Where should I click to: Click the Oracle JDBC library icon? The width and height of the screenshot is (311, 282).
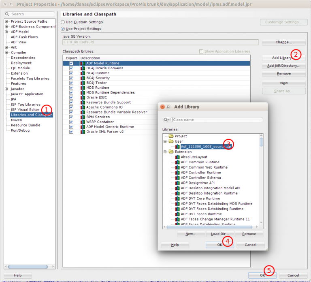click(83, 98)
